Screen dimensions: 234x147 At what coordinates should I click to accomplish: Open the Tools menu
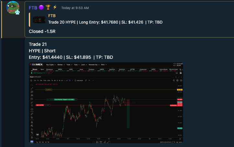point(77,65)
